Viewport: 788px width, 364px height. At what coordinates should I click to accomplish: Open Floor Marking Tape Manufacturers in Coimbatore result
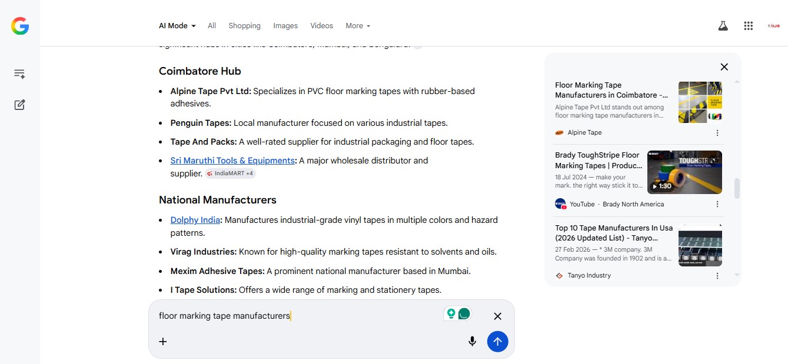coord(611,90)
